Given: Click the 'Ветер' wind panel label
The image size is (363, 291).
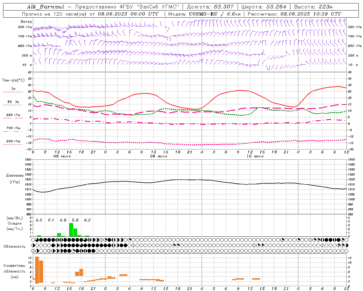Looking at the screenshot, I should [26, 22].
